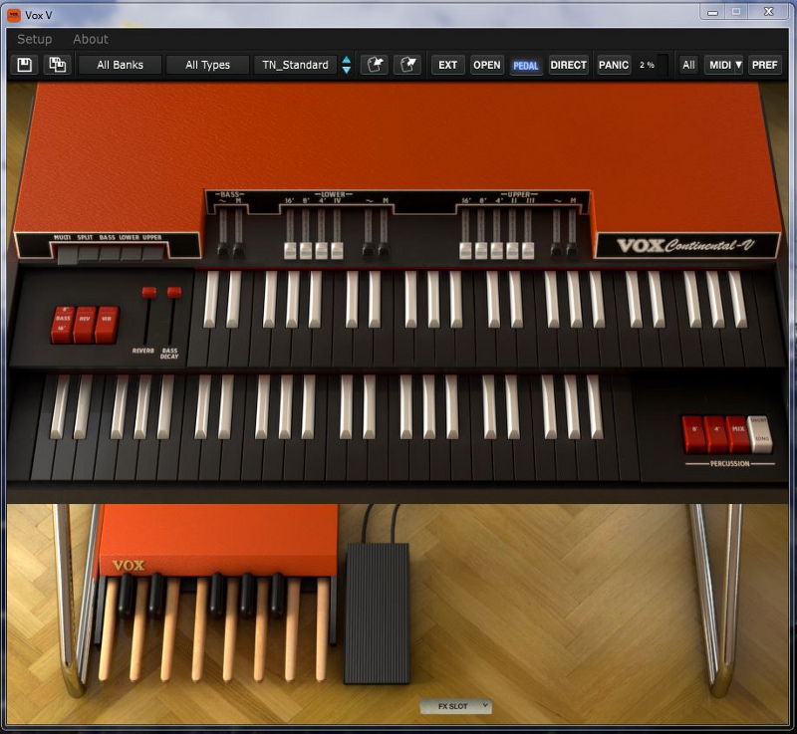The width and height of the screenshot is (797, 734).
Task: Toggle the PEDAL button
Action: click(x=526, y=66)
